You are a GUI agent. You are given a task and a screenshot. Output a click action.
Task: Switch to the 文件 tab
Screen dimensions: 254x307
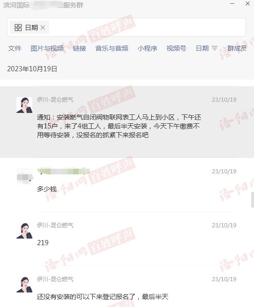tap(15, 48)
